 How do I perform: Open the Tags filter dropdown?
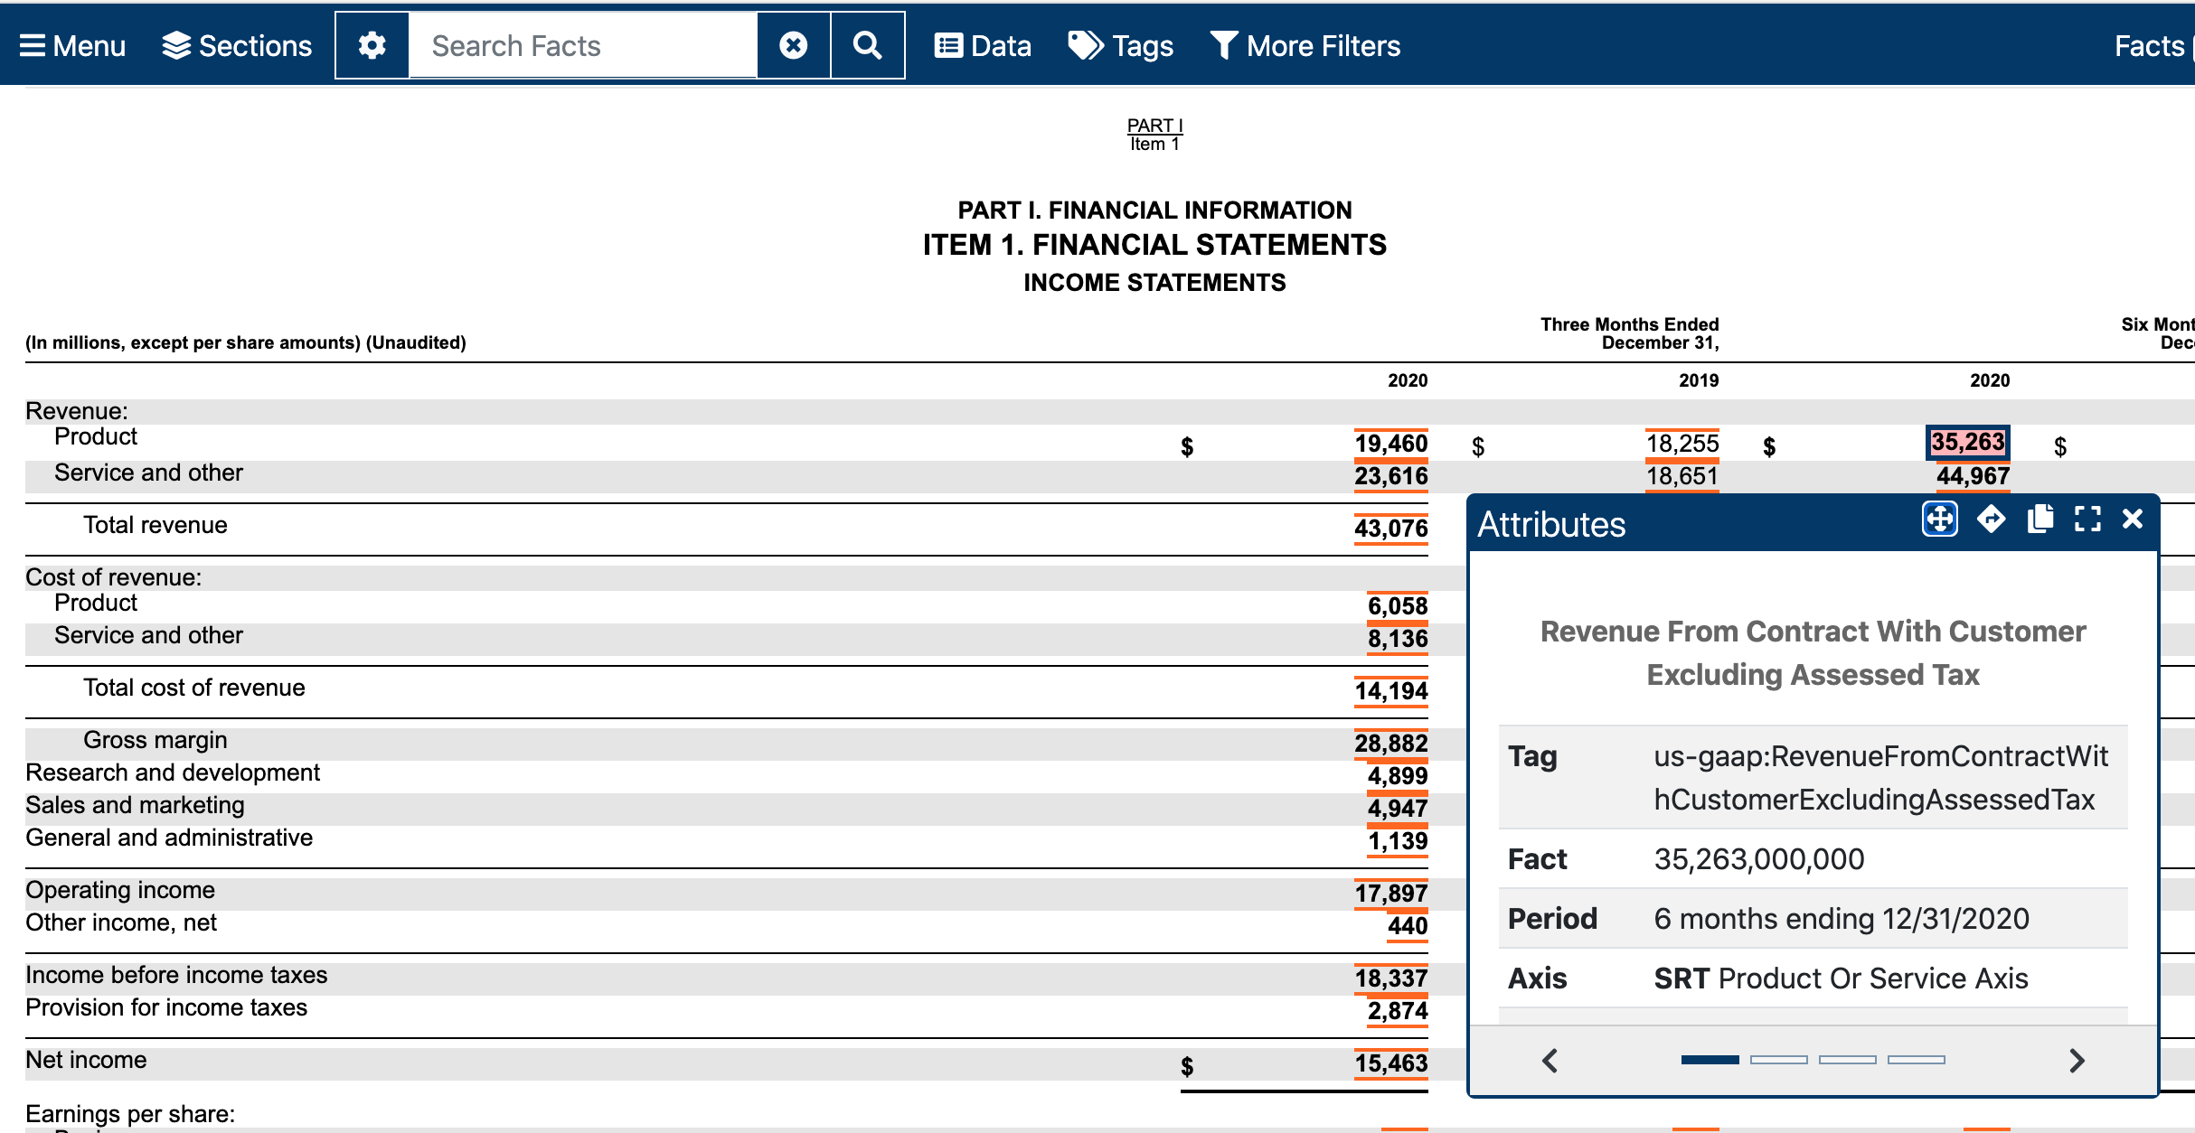point(1121,45)
